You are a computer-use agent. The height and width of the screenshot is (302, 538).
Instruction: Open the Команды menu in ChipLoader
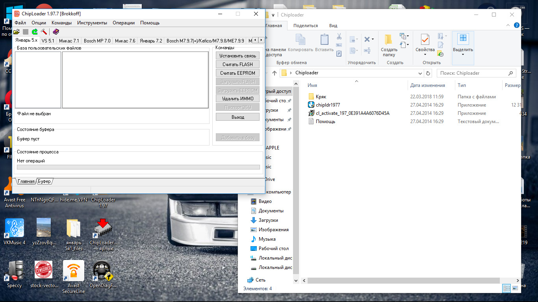click(61, 23)
